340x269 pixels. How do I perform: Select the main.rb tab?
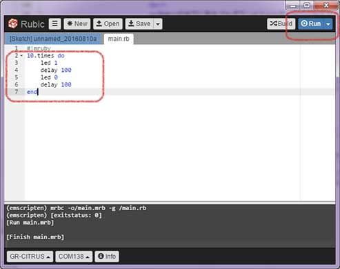(119, 39)
